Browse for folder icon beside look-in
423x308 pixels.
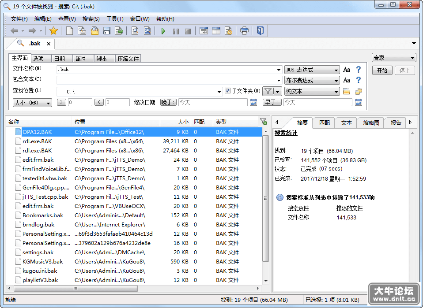pos(347,92)
